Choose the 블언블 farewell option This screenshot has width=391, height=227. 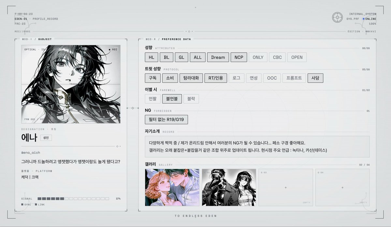[172, 99]
